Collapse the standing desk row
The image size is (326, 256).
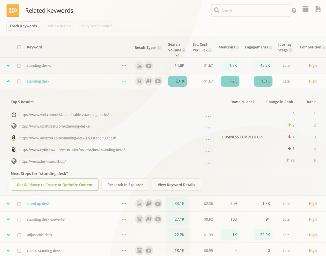point(8,81)
